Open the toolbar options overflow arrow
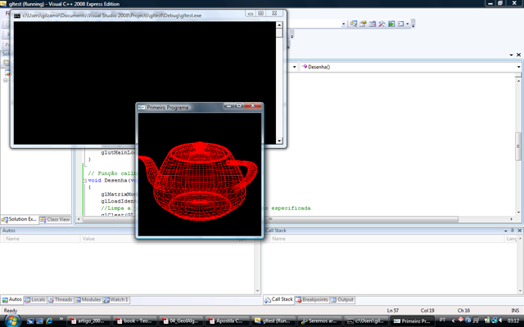The image size is (524, 327). 413,25
